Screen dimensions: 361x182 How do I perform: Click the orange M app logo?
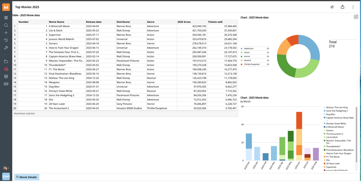coord(6,7)
